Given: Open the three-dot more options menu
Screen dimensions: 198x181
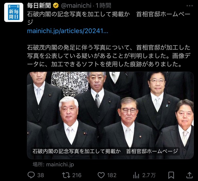Looking at the screenshot, I should (x=190, y=6).
